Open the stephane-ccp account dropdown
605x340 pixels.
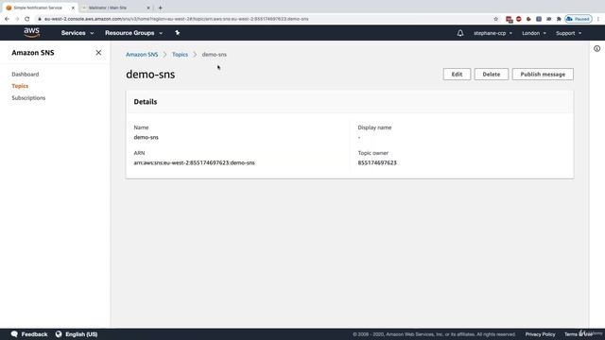tap(493, 33)
